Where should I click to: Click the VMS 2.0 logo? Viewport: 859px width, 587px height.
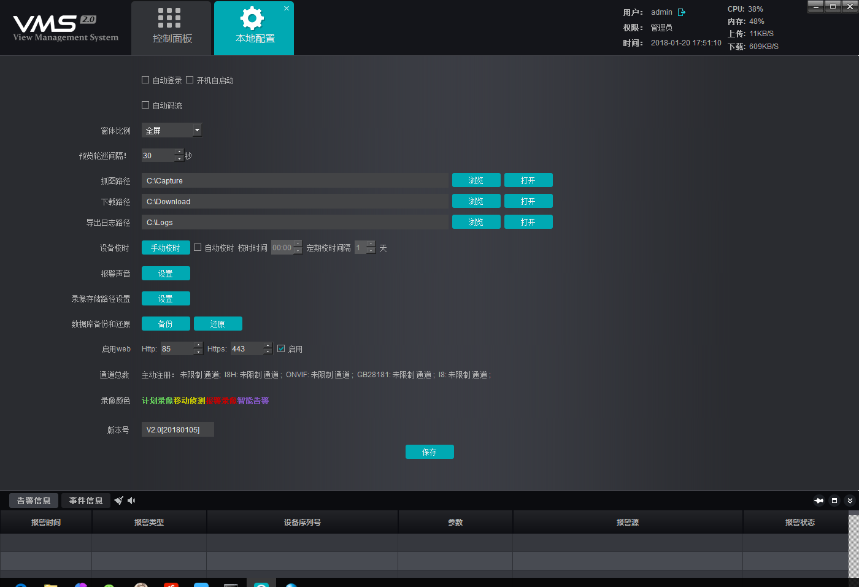click(x=65, y=28)
